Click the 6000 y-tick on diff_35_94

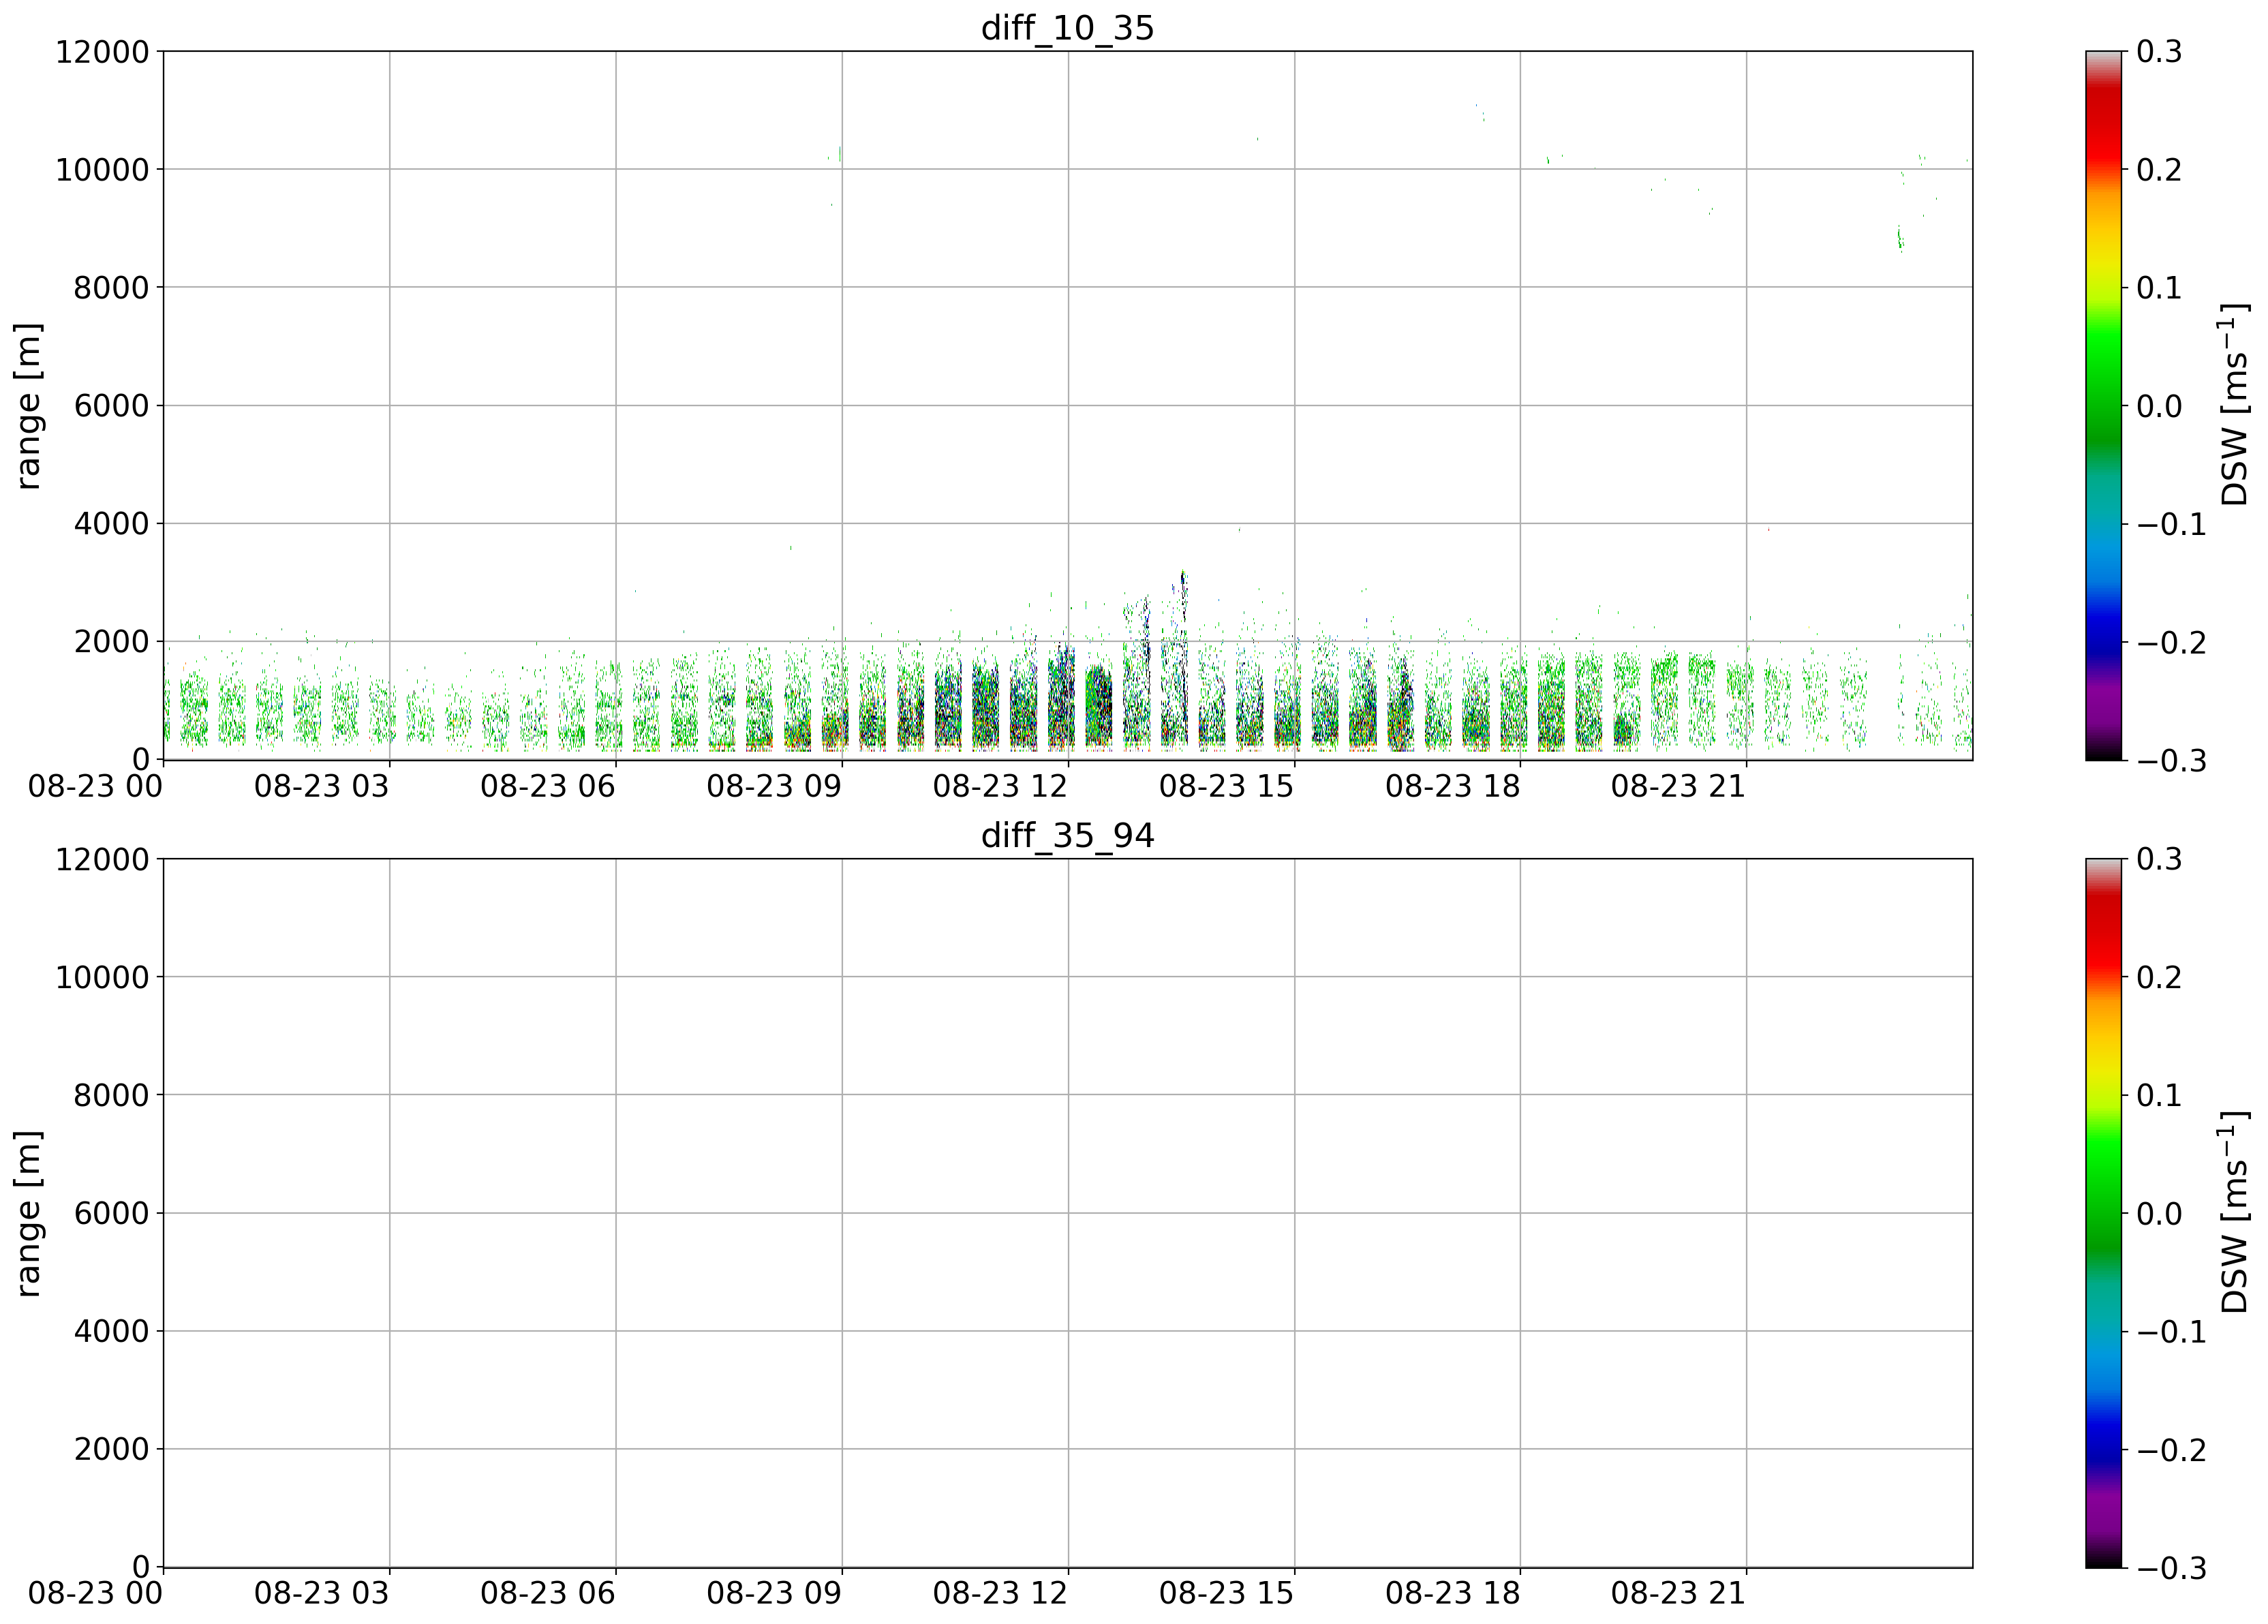[111, 1213]
